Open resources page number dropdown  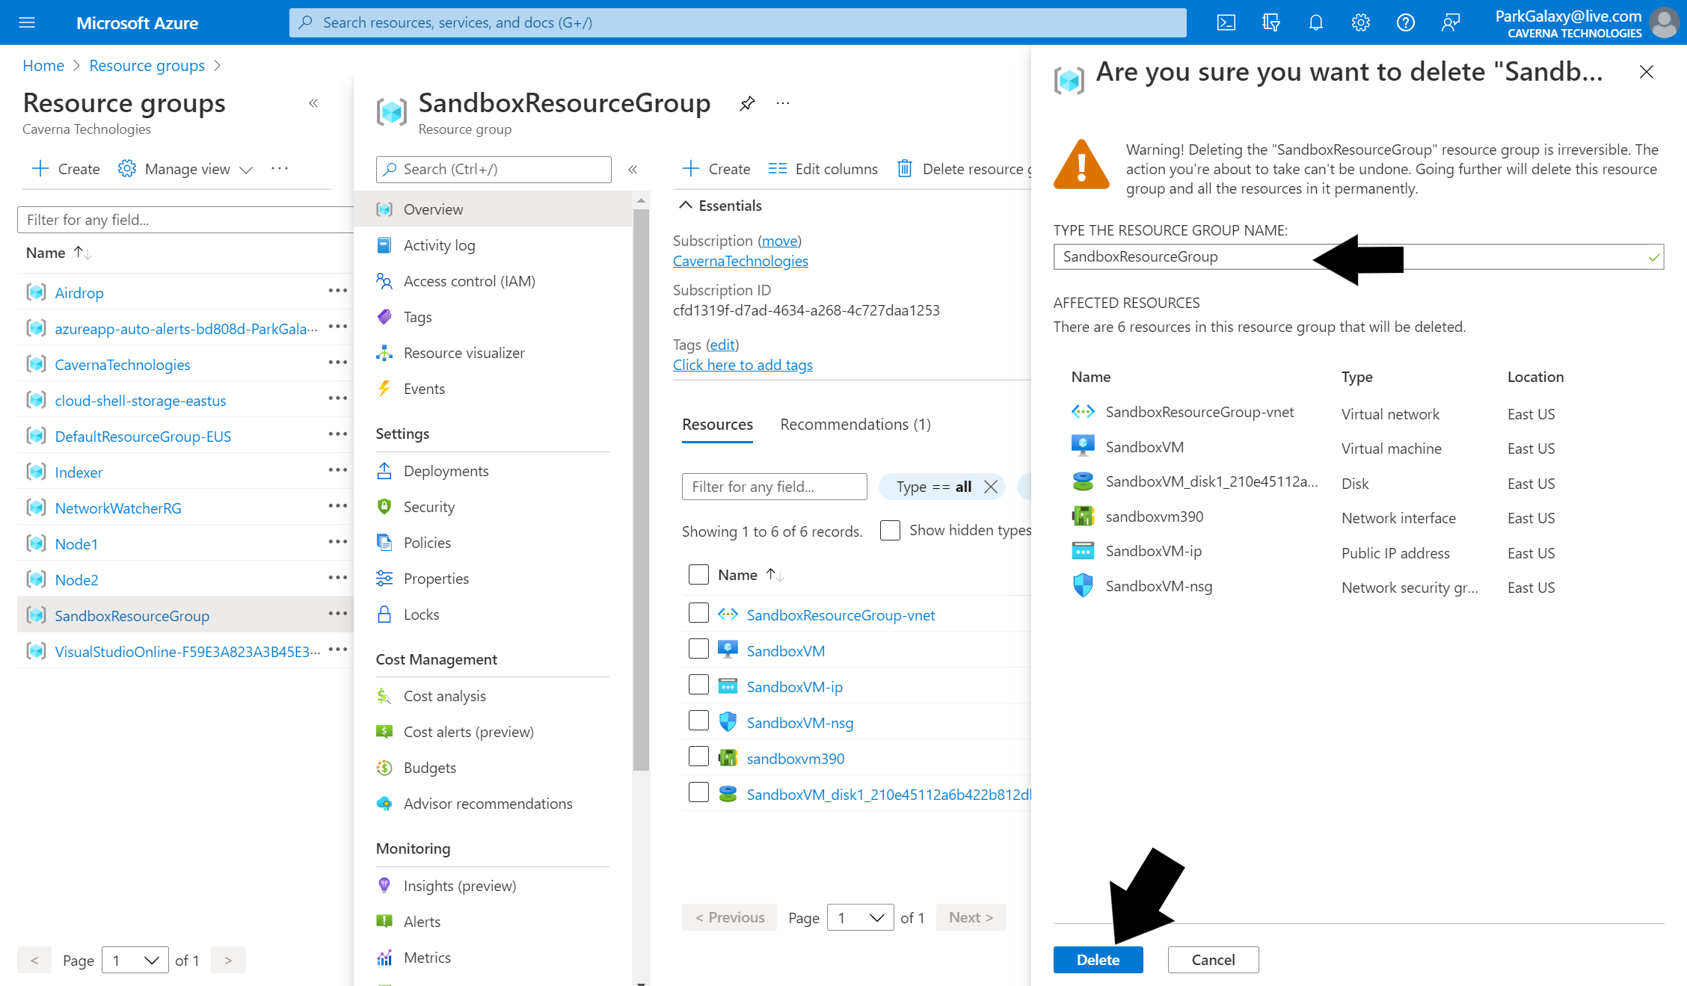coord(860,917)
